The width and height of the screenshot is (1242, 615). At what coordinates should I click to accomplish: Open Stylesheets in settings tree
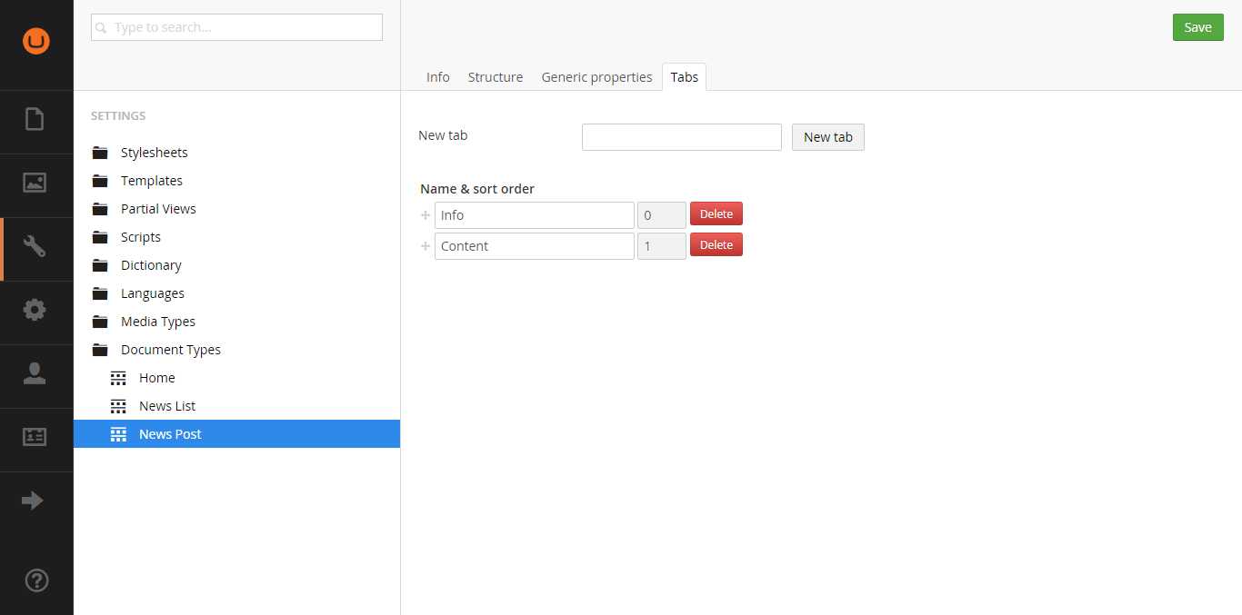point(155,153)
